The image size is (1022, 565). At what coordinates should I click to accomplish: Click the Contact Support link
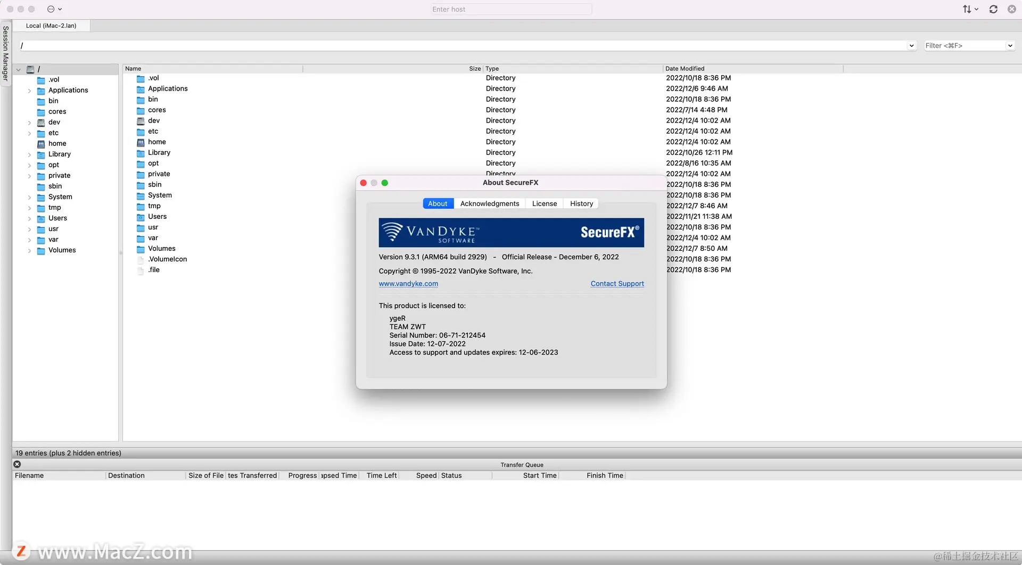click(x=617, y=284)
